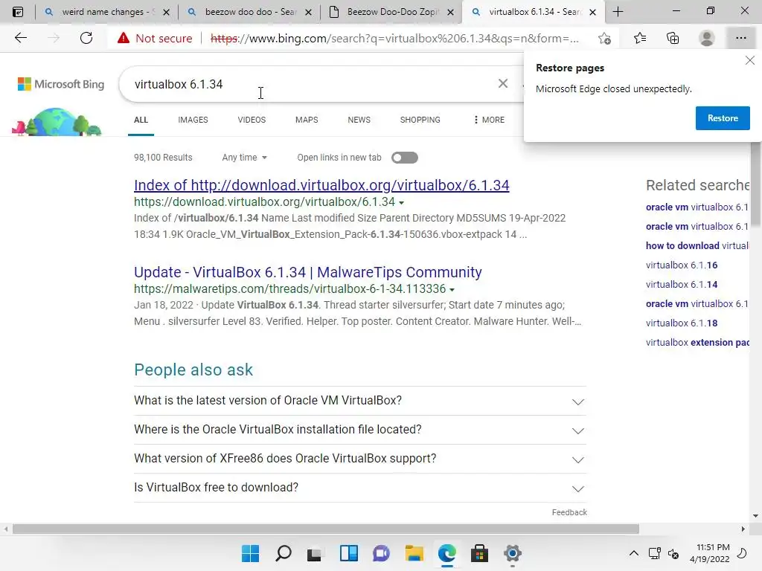Open the Windows Start menu
Viewport: 762px width, 571px height.
point(250,553)
